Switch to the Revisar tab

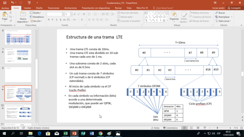[x=118, y=8]
